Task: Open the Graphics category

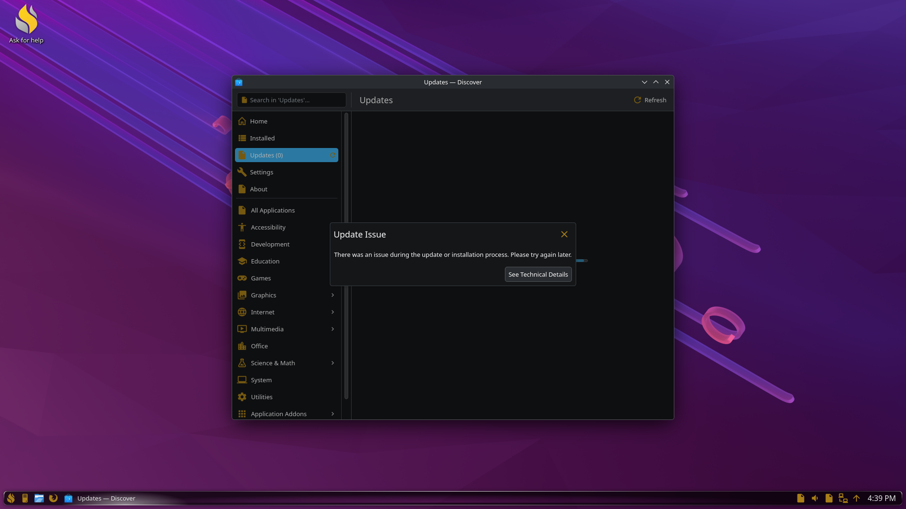Action: (286, 295)
